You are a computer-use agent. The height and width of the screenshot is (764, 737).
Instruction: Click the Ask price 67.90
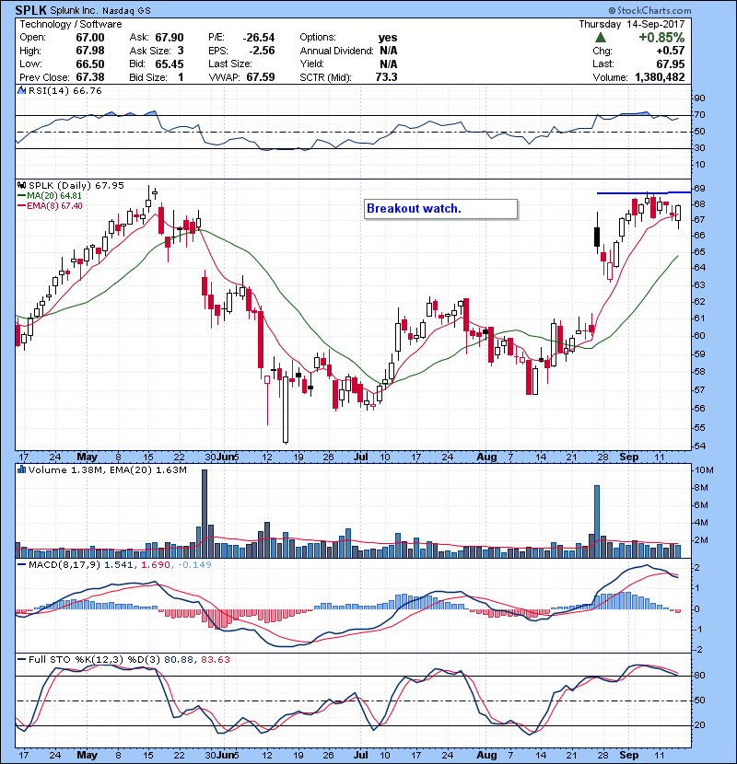pyautogui.click(x=170, y=38)
